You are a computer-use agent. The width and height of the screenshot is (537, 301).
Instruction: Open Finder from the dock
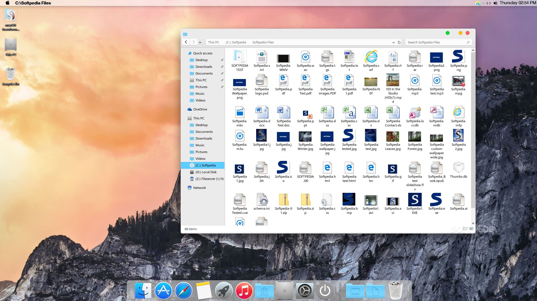coord(143,290)
